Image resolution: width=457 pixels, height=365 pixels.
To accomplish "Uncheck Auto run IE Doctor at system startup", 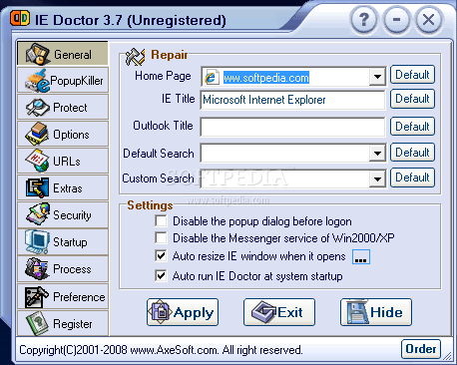I will (161, 276).
